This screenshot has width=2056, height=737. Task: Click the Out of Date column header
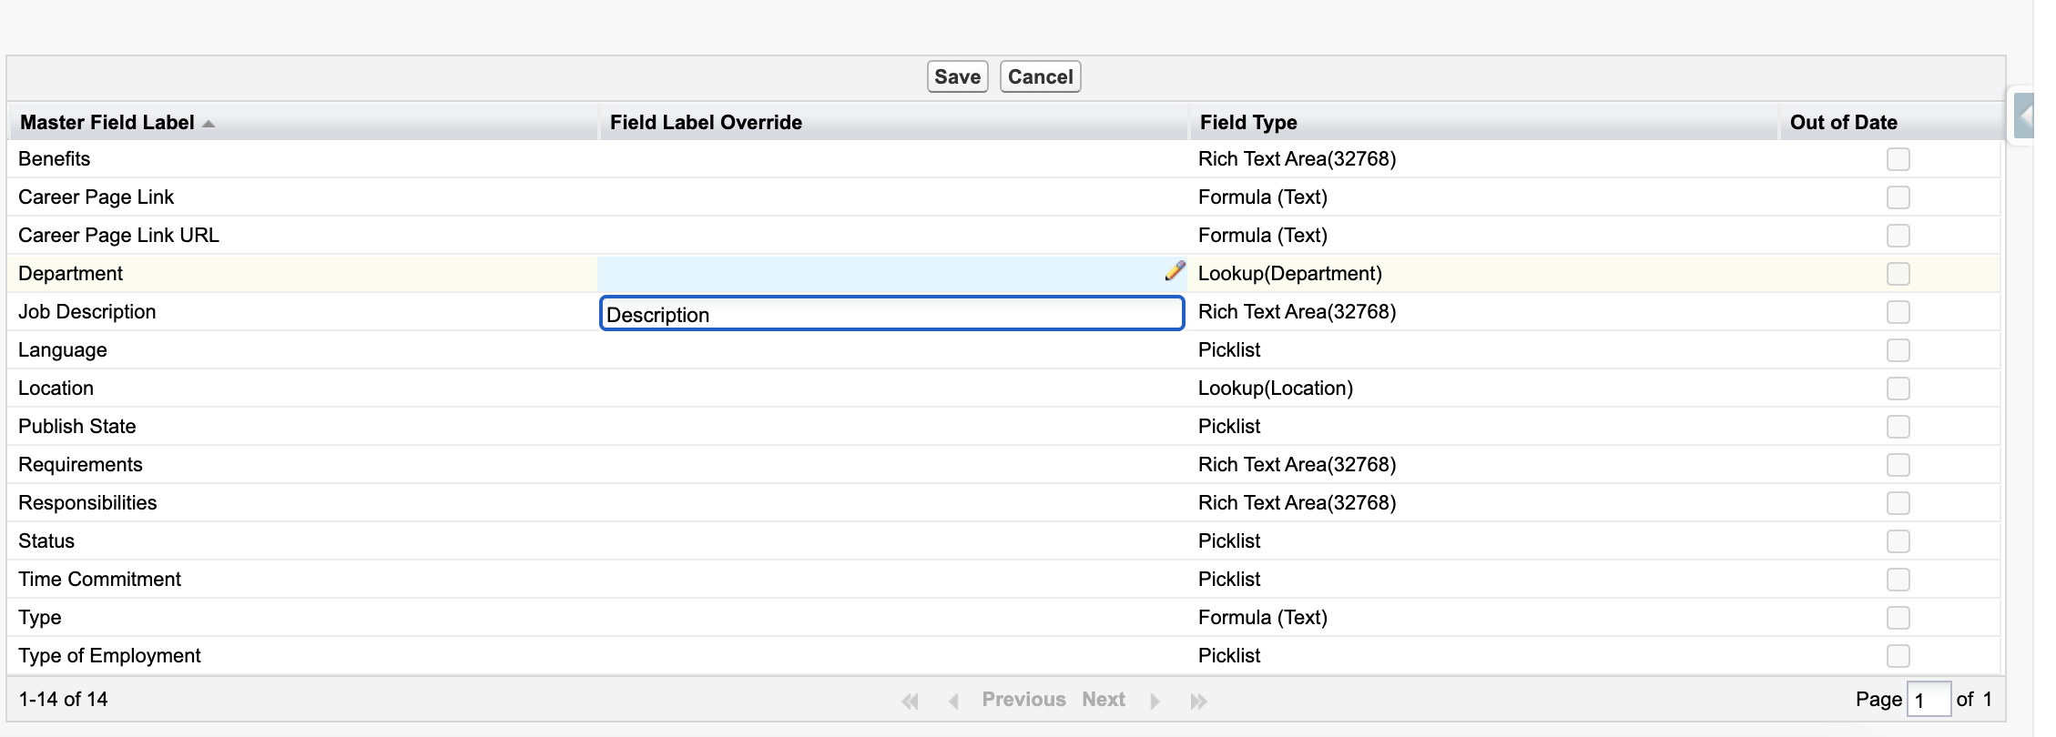(x=1843, y=123)
